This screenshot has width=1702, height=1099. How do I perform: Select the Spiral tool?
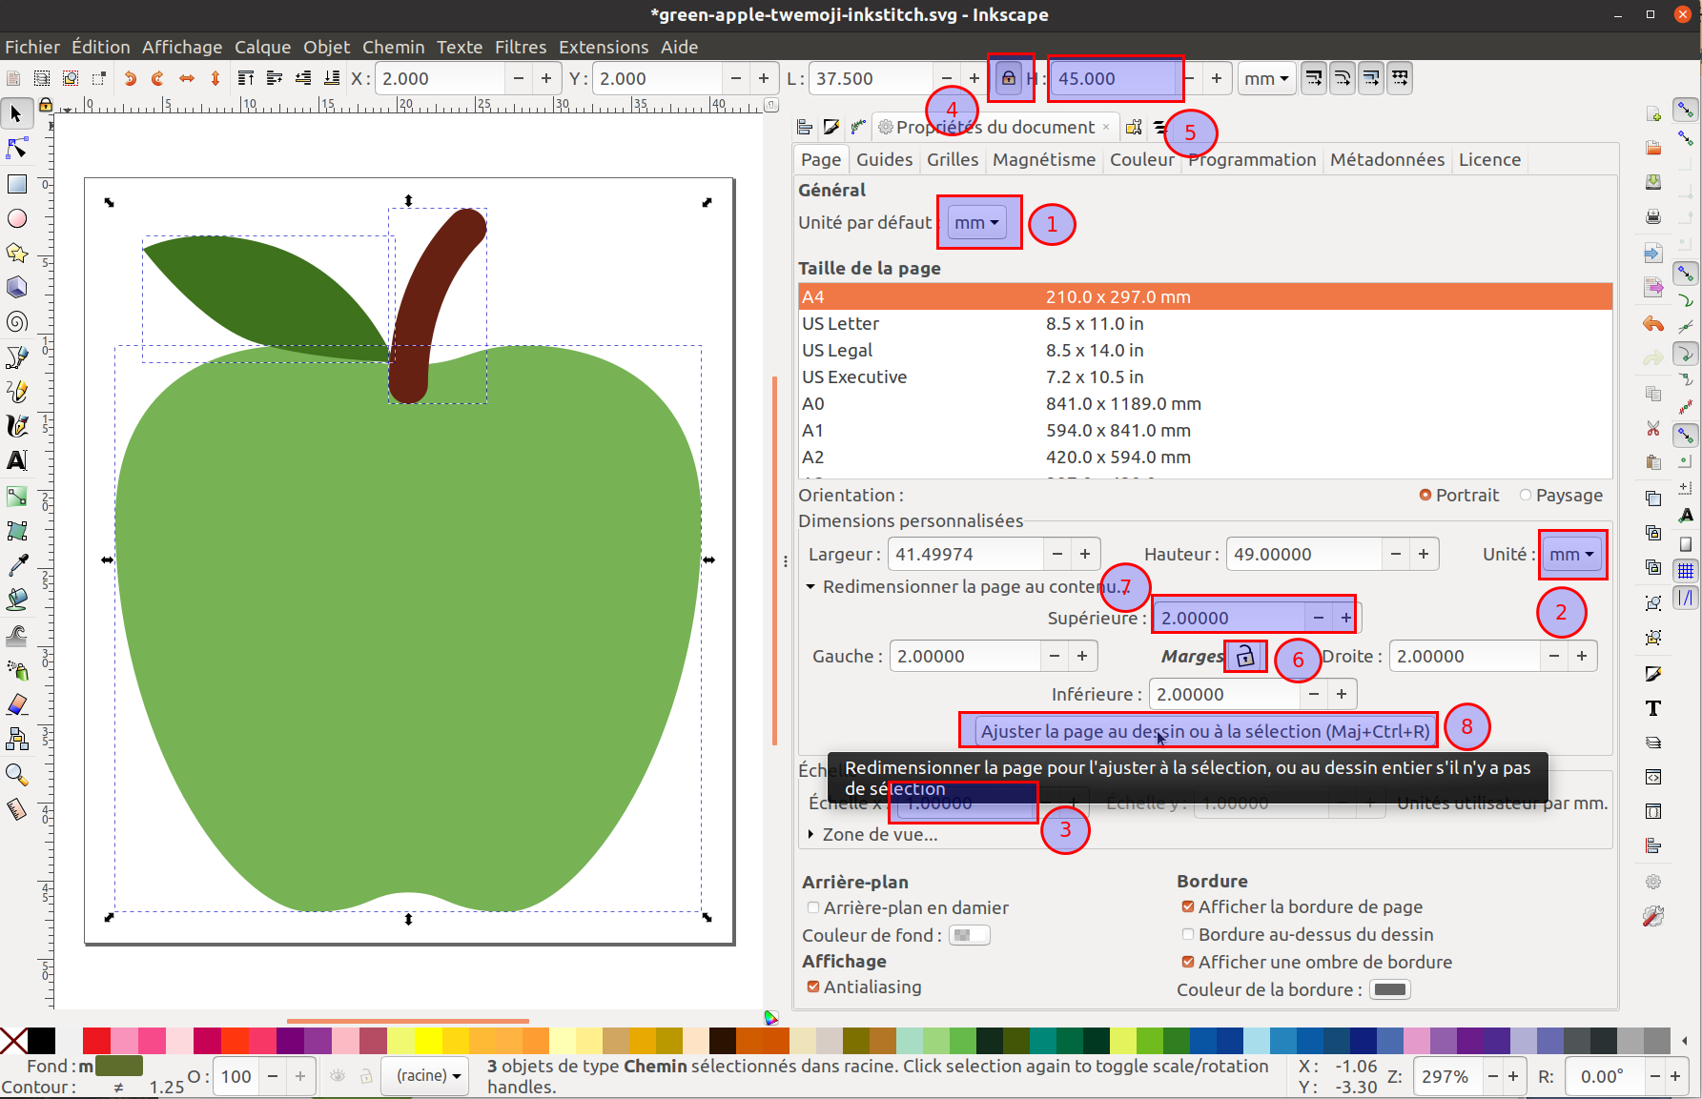click(x=17, y=321)
